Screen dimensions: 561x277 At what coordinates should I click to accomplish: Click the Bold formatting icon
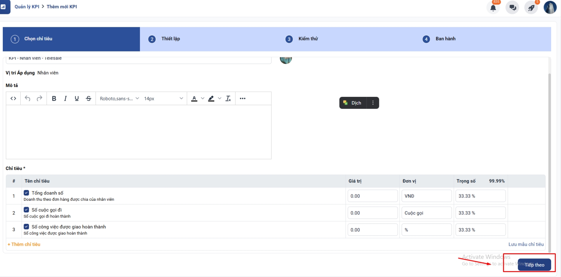[x=54, y=99]
